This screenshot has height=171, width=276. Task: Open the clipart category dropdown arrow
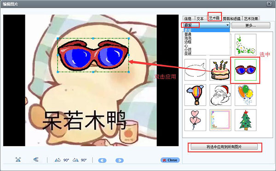(228, 25)
